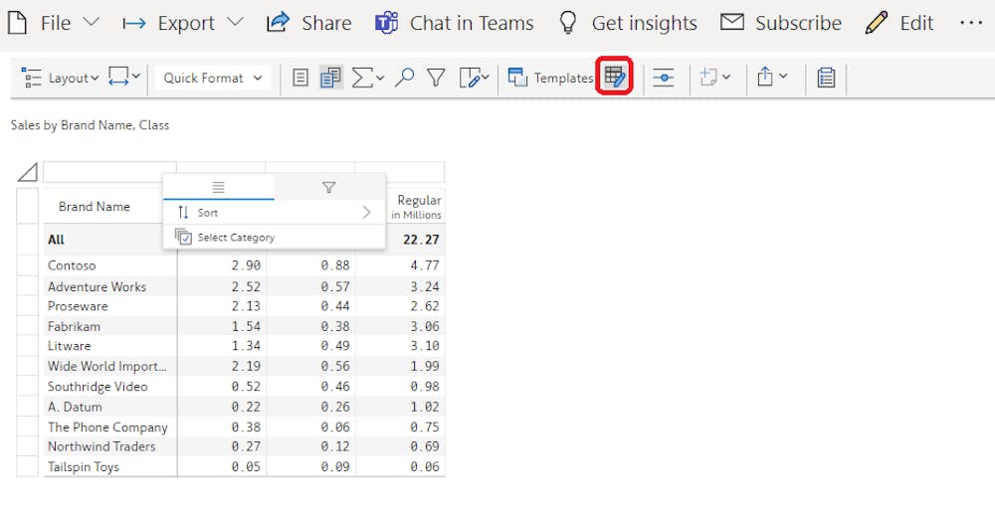This screenshot has height=511, width=995.
Task: Toggle the multi-page copy view icon
Action: 330,78
